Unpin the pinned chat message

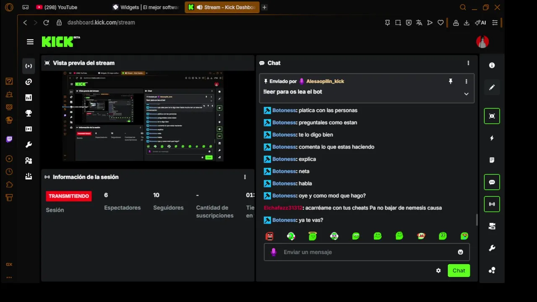click(451, 81)
